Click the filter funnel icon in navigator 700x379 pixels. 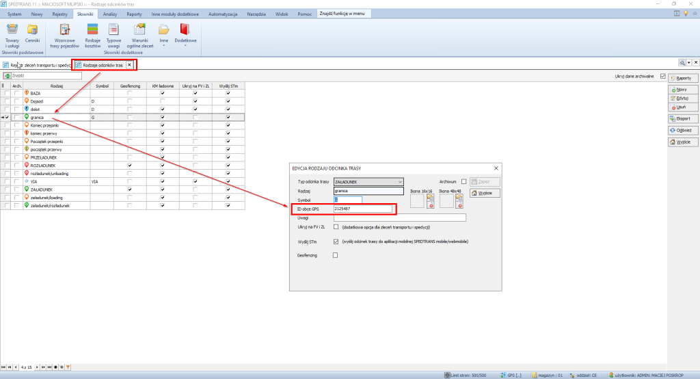67,367
